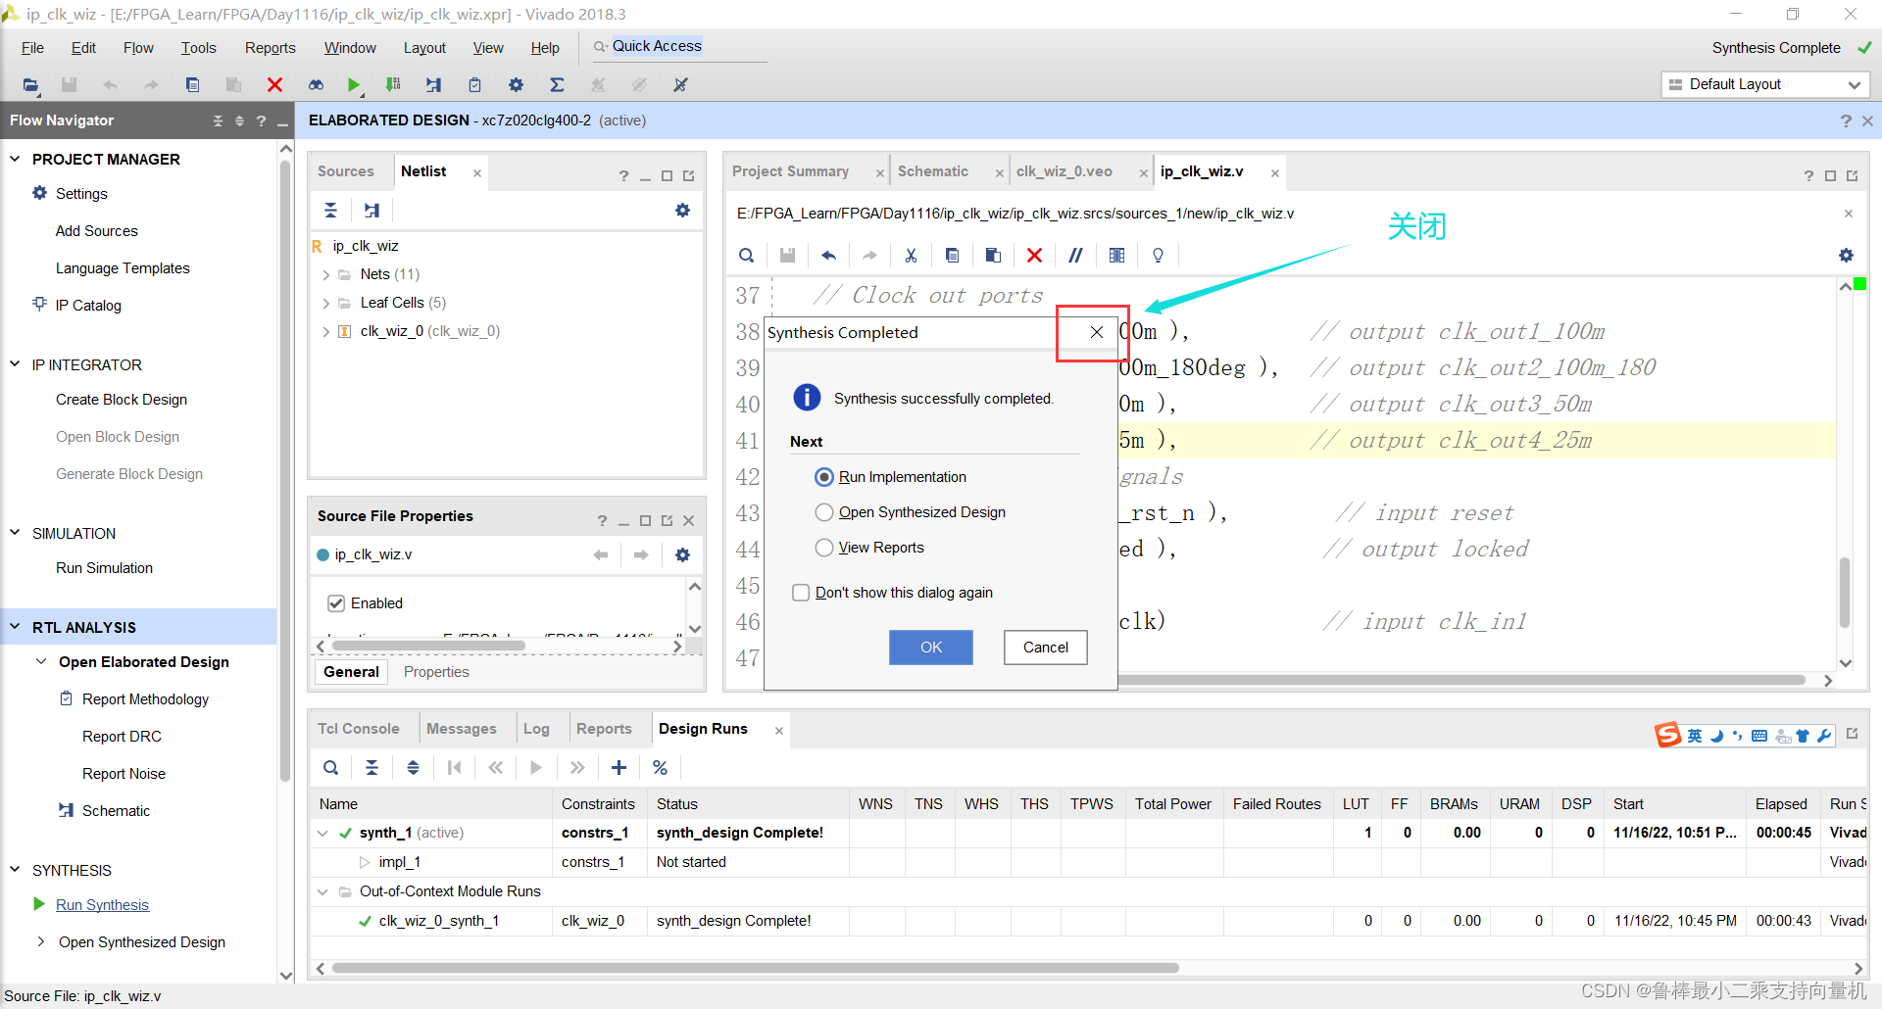Click the code editor vertical scrollbar thumb
This screenshot has height=1009, width=1882.
1845,592
